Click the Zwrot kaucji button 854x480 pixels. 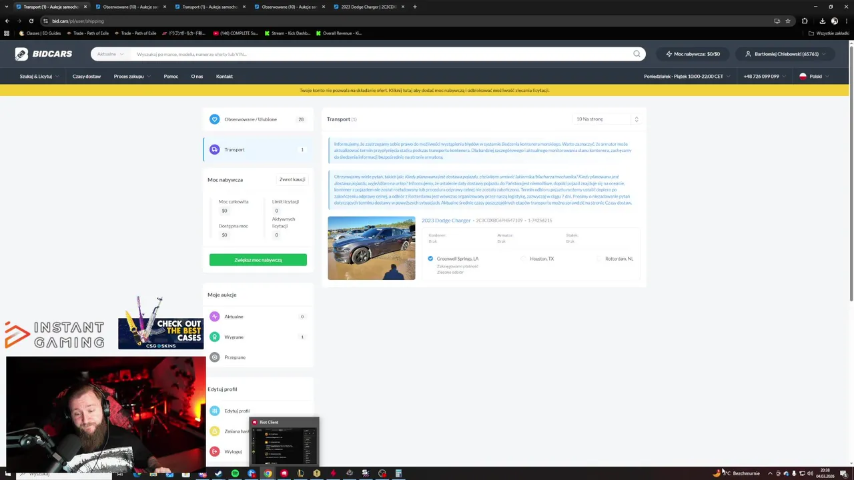pyautogui.click(x=292, y=179)
